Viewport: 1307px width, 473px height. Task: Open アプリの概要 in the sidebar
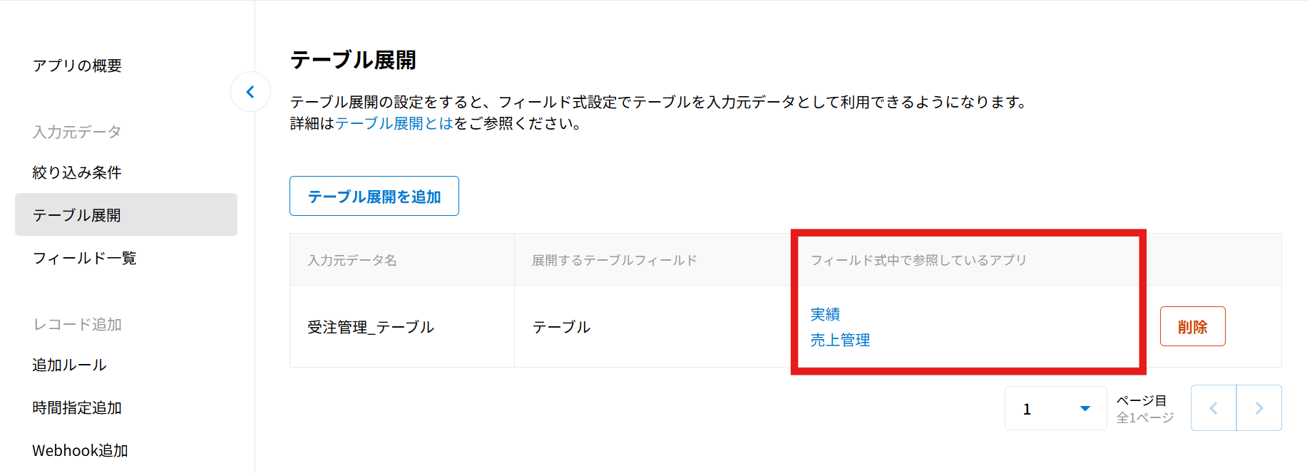point(77,66)
